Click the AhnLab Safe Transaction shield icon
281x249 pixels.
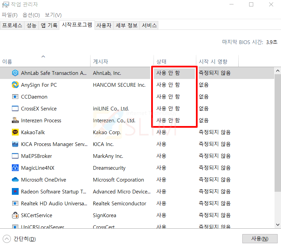coord(15,73)
